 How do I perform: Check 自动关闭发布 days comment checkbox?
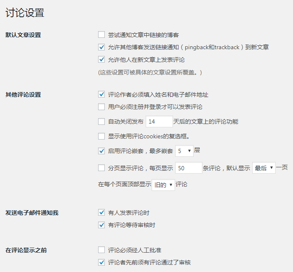(101, 121)
